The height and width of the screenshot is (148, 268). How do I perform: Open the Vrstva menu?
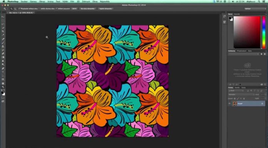(50, 2)
